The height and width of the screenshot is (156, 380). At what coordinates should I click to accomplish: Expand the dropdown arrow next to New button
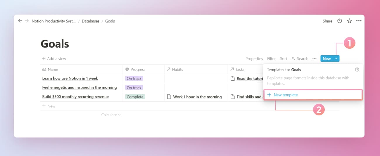(336, 58)
